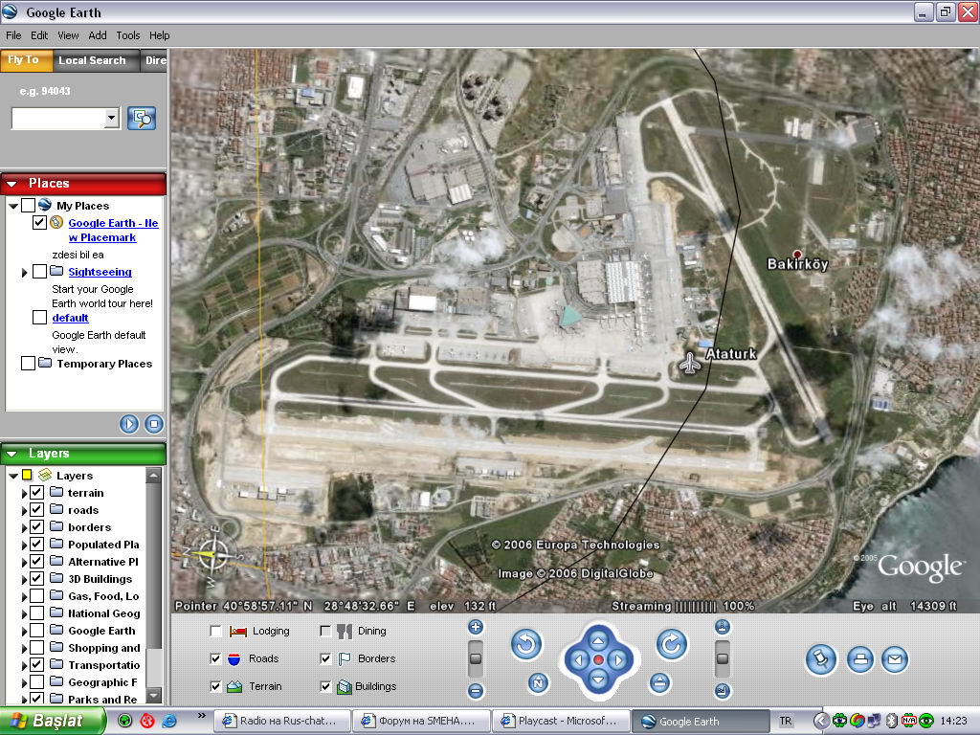Move map left with arrow
The image size is (980, 735).
pyautogui.click(x=579, y=660)
